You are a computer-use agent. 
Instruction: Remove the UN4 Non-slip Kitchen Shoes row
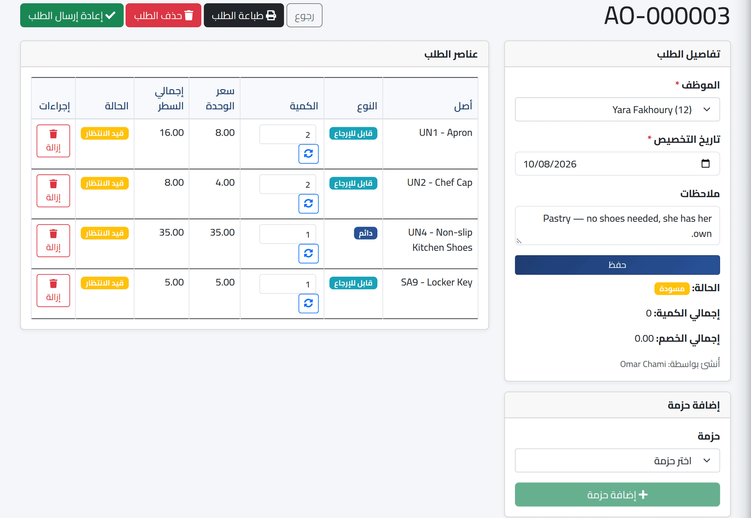point(54,240)
